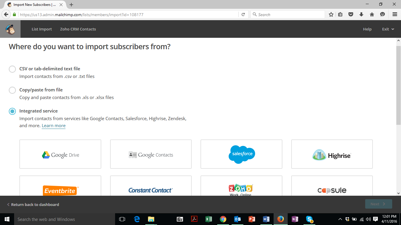Viewport: 401px width, 225px height.
Task: Open Help in top navigation
Action: tap(367, 29)
